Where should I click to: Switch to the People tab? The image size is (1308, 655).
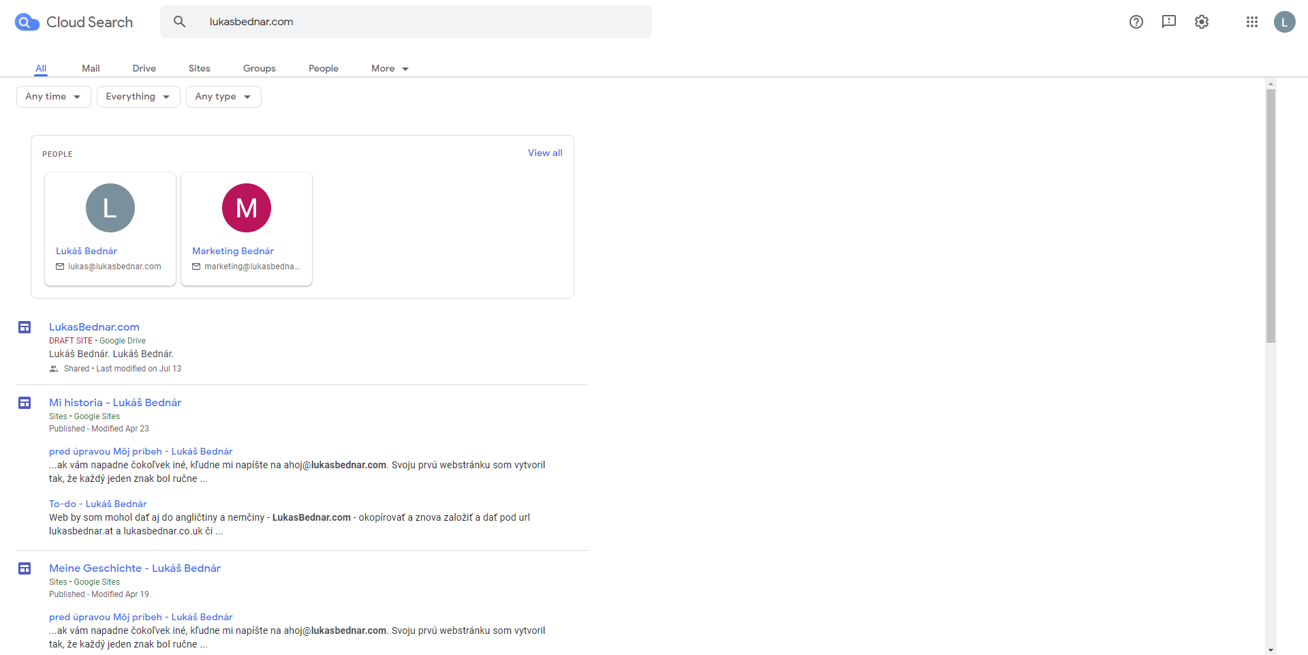[324, 68]
